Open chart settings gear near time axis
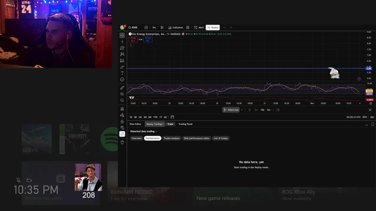This screenshot has height=211, width=376. [371, 103]
